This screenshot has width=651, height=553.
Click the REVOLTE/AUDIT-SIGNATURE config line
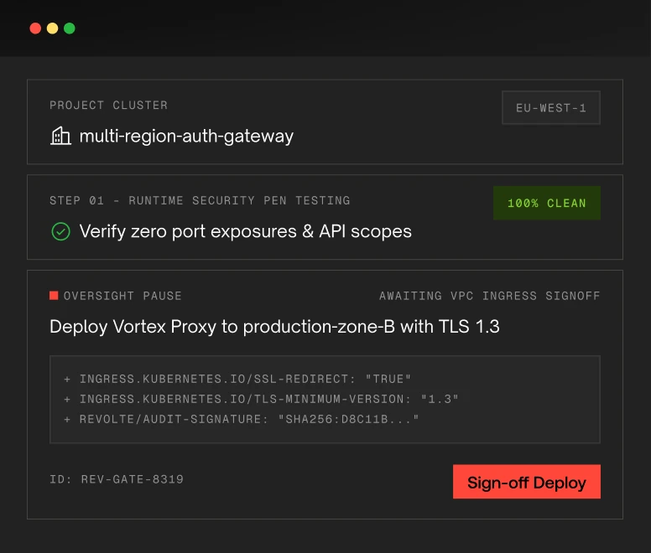[x=242, y=419]
